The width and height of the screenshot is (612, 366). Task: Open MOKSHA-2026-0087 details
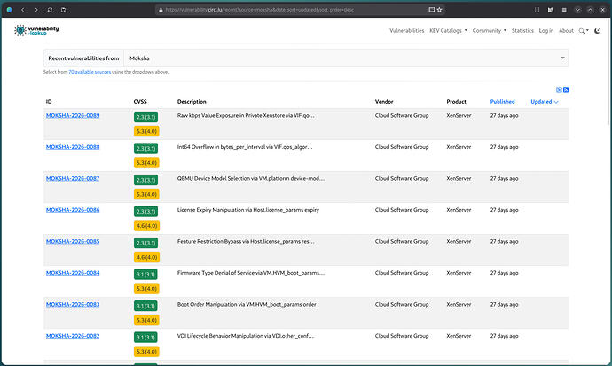(x=73, y=178)
